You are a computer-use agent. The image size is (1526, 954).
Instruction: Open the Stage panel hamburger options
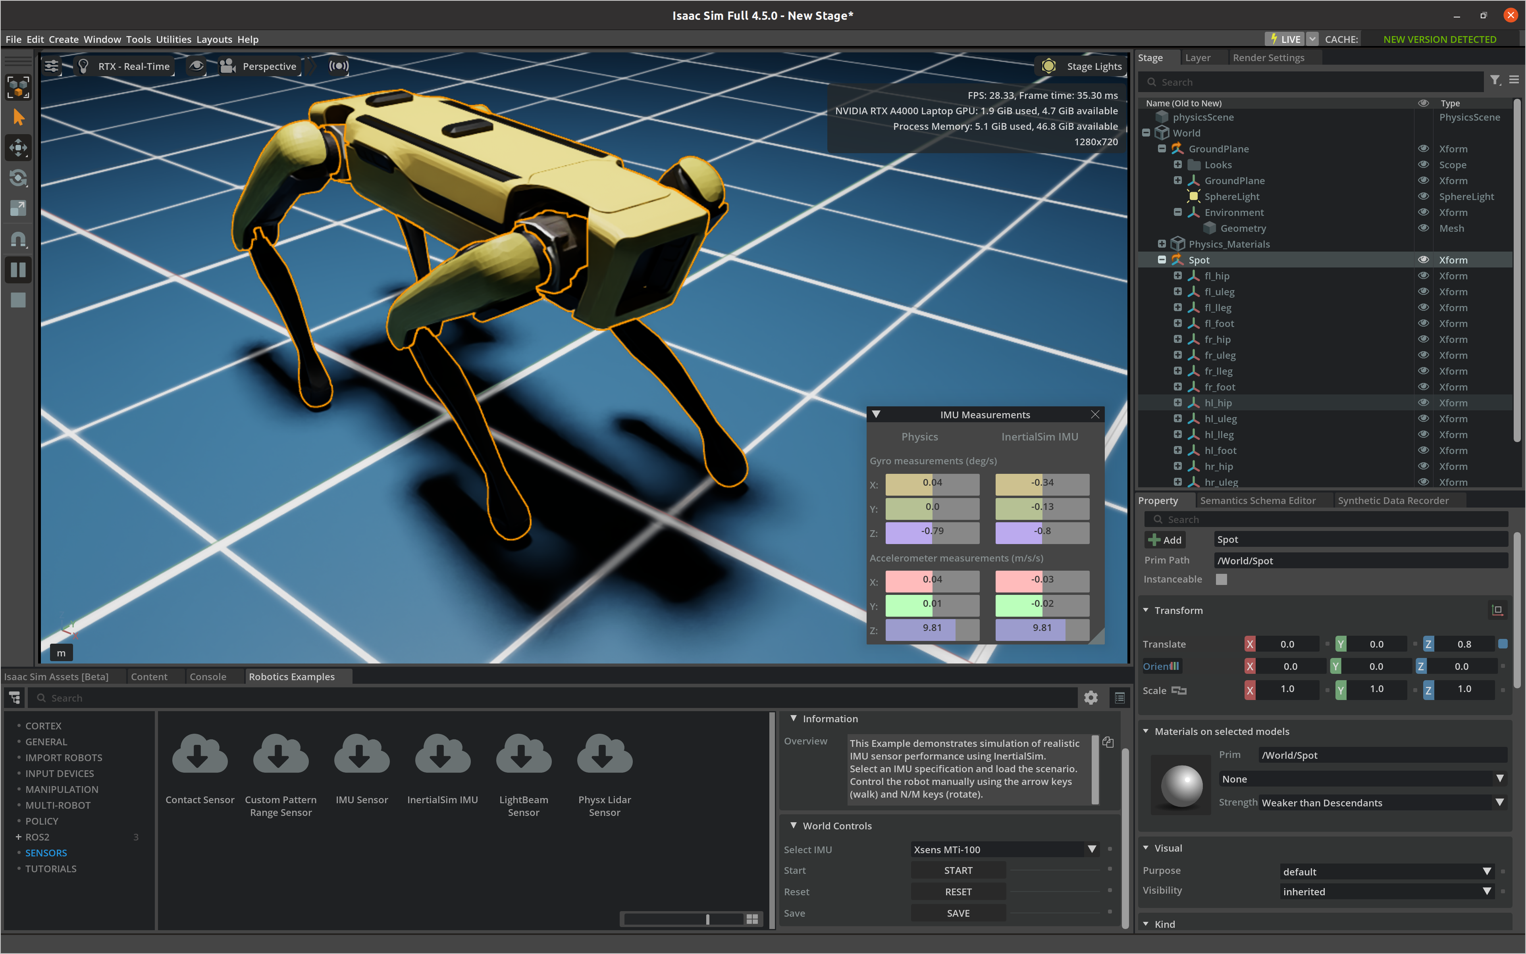(1514, 80)
